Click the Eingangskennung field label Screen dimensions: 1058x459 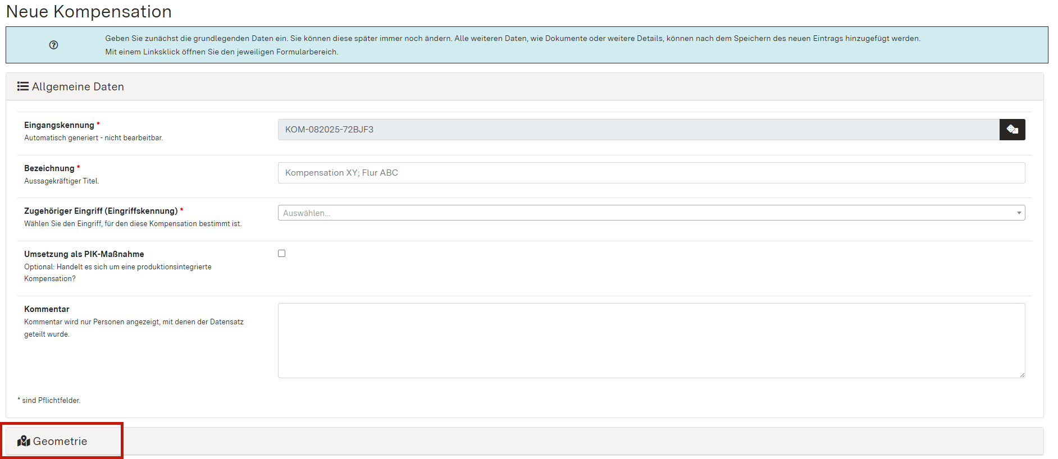(x=59, y=125)
